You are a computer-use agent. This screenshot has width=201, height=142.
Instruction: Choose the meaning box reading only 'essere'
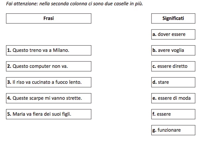click(x=173, y=114)
